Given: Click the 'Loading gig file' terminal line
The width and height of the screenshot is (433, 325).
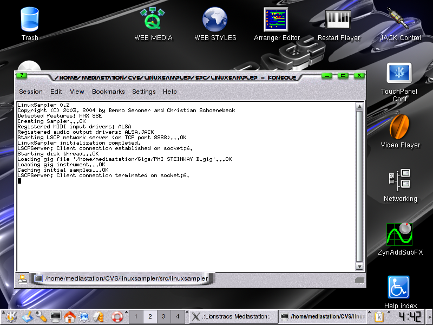Looking at the screenshot, I should [x=124, y=159].
